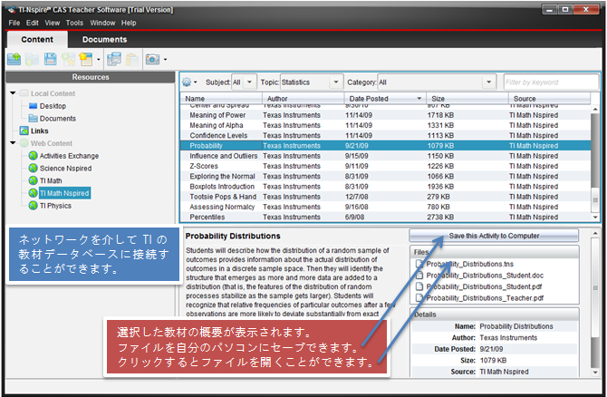Select TI Physics in the tree
The height and width of the screenshot is (397, 607).
coord(55,206)
